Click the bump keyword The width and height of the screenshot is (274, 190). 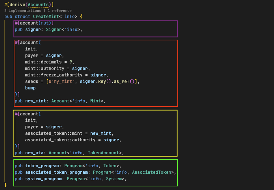[30, 88]
